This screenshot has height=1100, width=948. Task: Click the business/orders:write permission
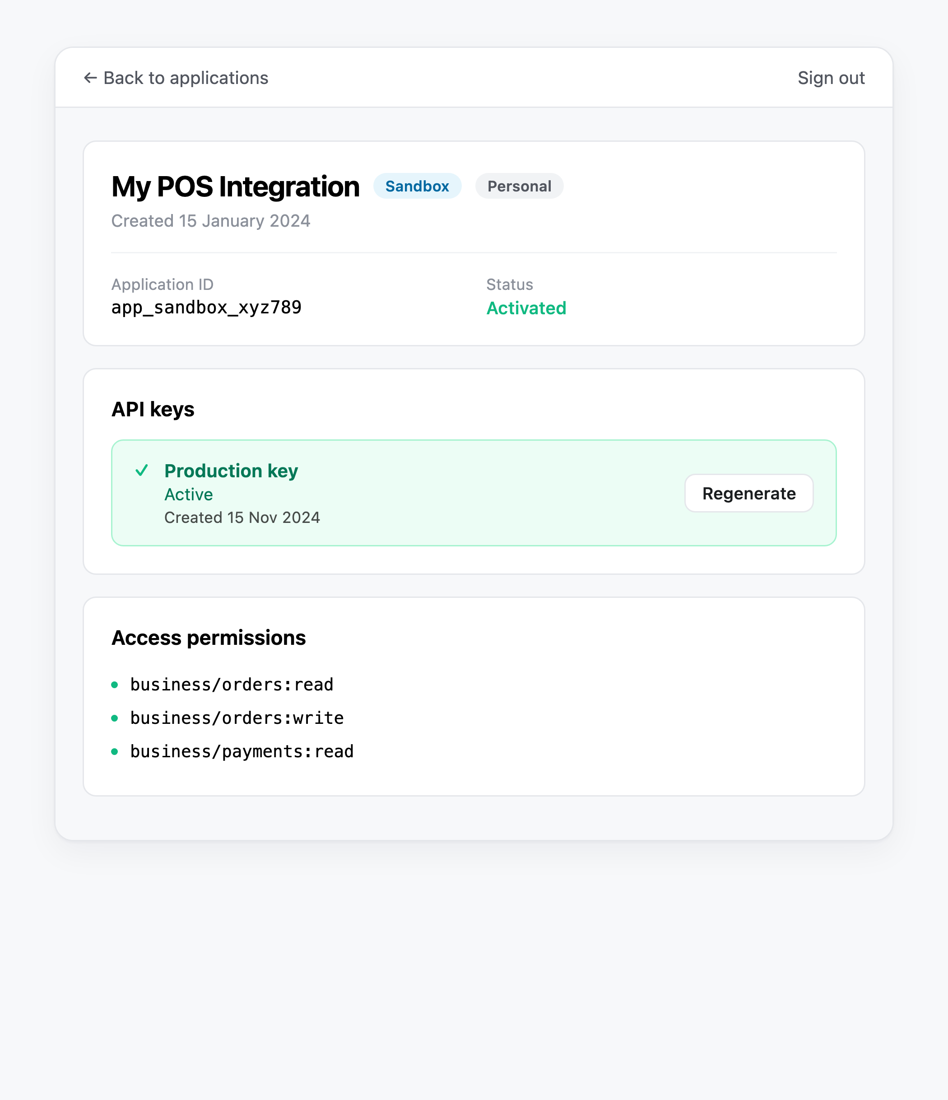pos(237,718)
